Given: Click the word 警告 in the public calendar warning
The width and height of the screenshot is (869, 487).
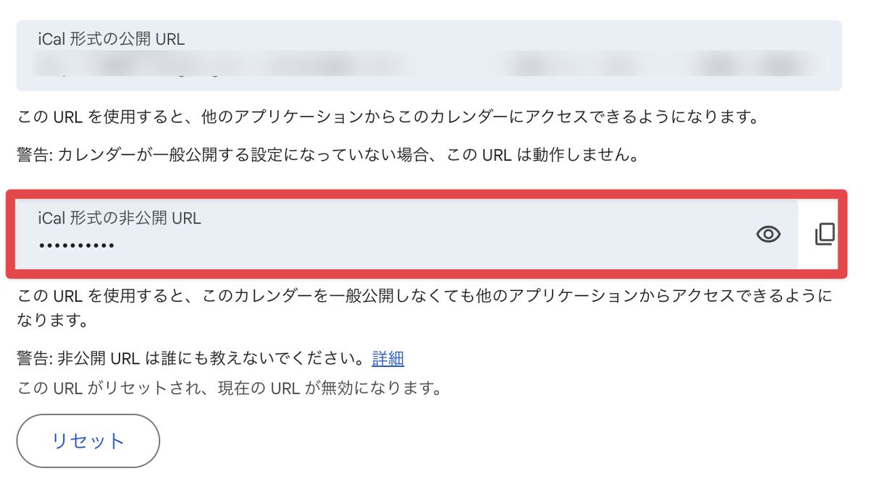Looking at the screenshot, I should [33, 155].
